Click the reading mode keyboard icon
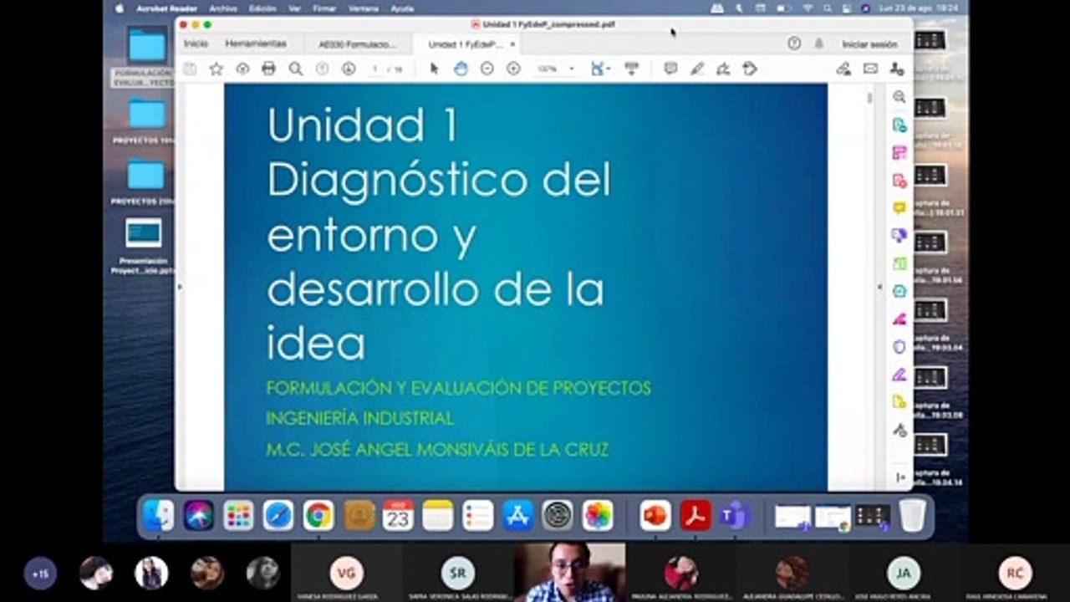 632,69
